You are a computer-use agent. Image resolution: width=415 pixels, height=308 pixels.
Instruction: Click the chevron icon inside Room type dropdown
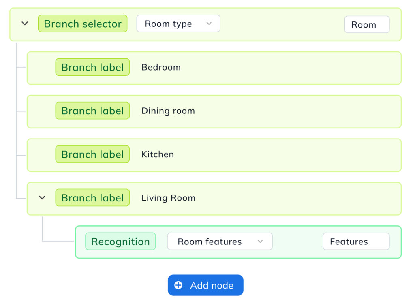(210, 24)
